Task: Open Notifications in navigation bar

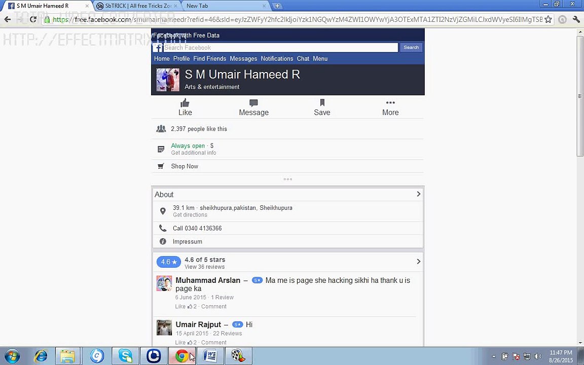Action: 277,58
